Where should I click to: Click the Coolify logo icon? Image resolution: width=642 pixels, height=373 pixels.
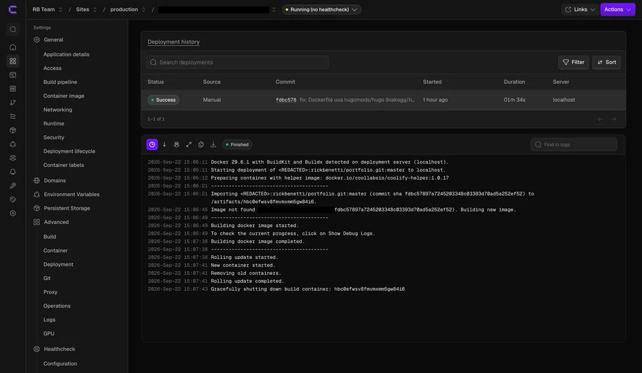[x=13, y=10]
